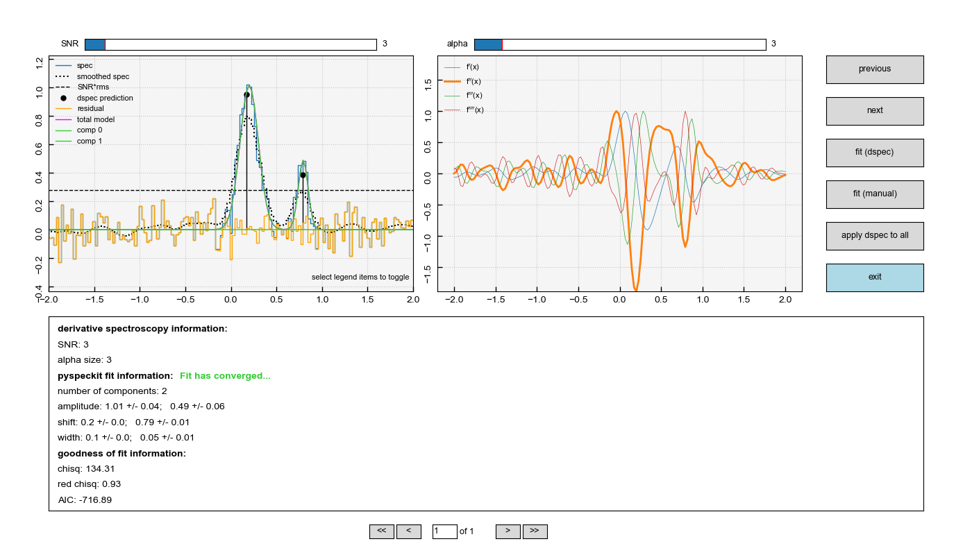
Task: Click the width fit values line
Action: (x=126, y=438)
